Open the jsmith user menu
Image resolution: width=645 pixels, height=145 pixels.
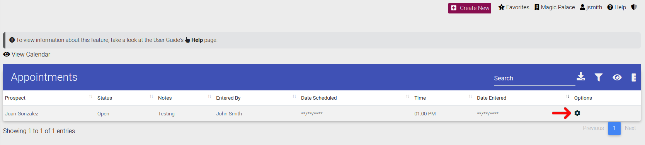click(x=591, y=7)
